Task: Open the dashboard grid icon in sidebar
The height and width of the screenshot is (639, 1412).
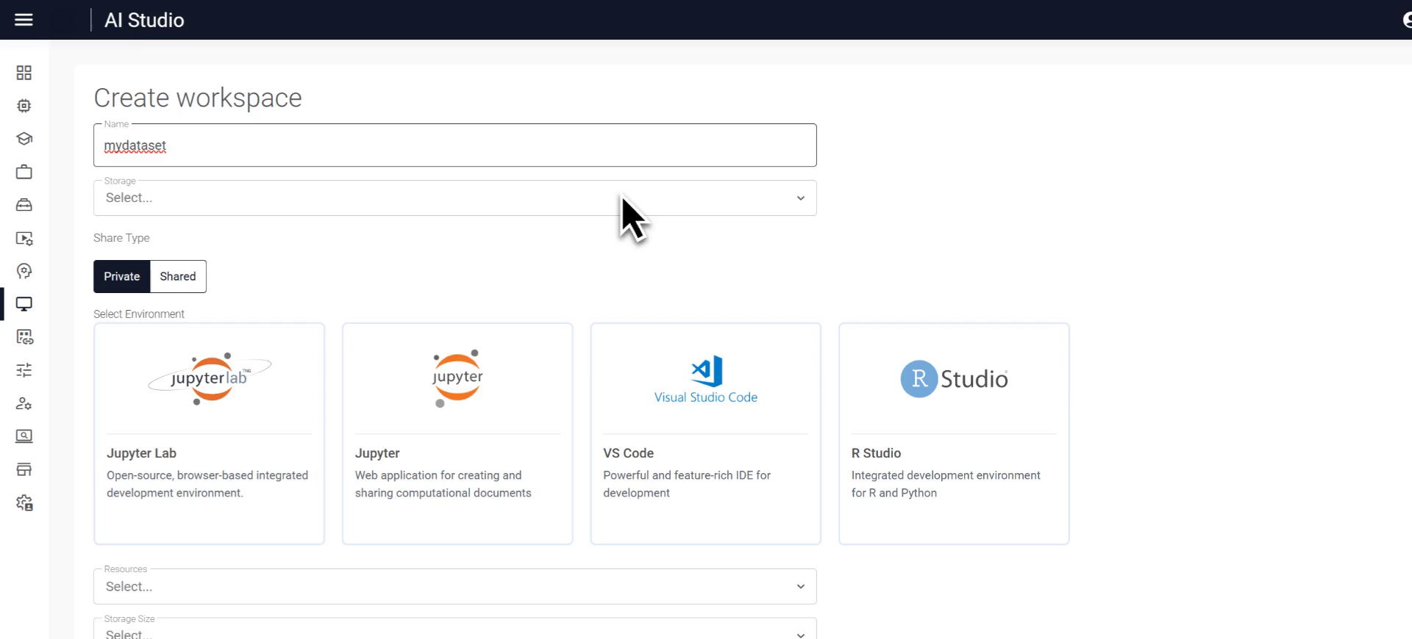Action: (x=24, y=73)
